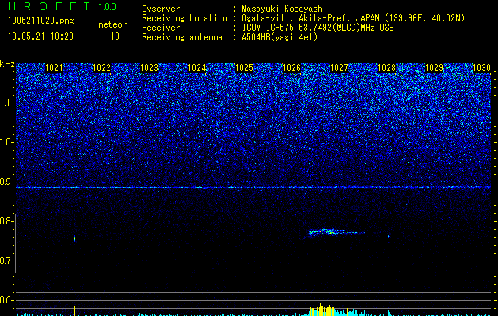Click time marker 1027
The image size is (498, 316).
tap(339, 68)
